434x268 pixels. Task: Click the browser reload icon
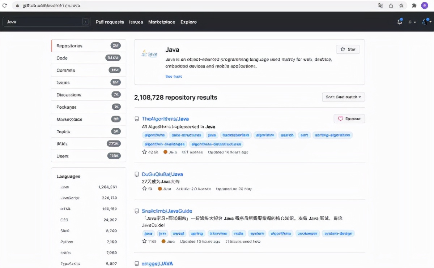click(x=5, y=5)
